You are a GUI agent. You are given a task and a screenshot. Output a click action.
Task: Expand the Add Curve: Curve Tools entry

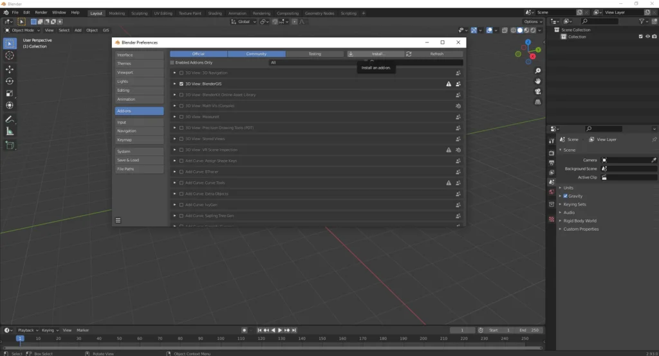point(175,182)
